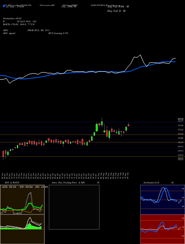Click the 'BUY Growing @ 9%' signal text
Viewport: 185px width, 244px height.
pos(58,33)
